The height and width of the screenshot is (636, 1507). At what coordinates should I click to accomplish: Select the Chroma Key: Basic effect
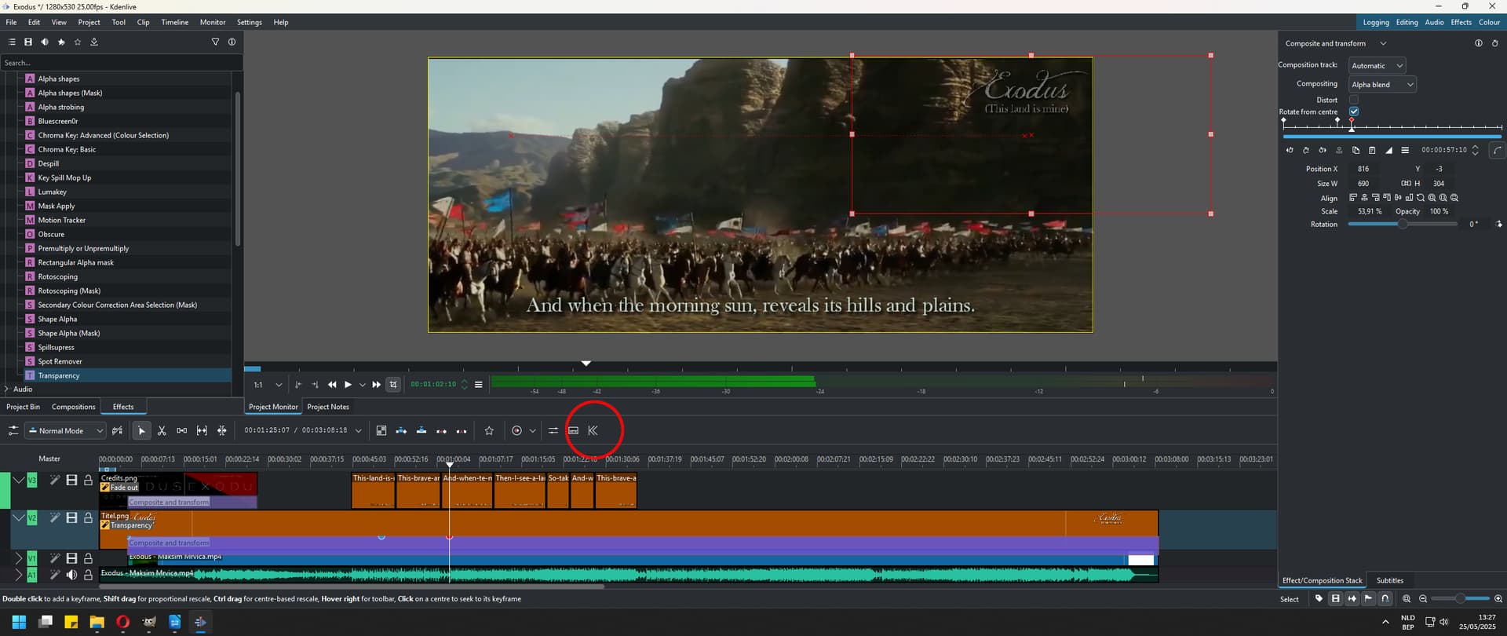click(x=67, y=149)
